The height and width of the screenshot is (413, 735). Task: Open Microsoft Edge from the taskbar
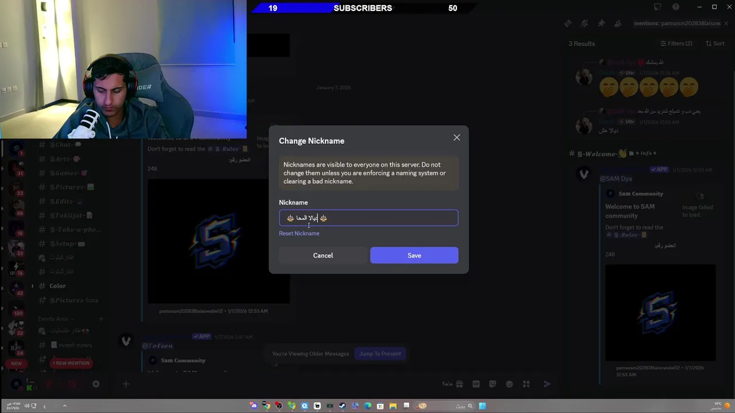(x=367, y=406)
